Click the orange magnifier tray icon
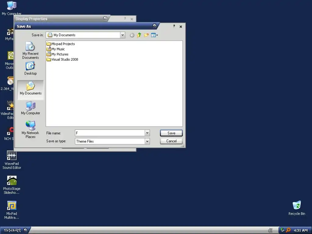The image size is (312, 234). [x=288, y=230]
